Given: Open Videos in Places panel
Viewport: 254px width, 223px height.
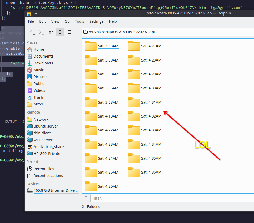Looking at the screenshot, I should [53, 90].
